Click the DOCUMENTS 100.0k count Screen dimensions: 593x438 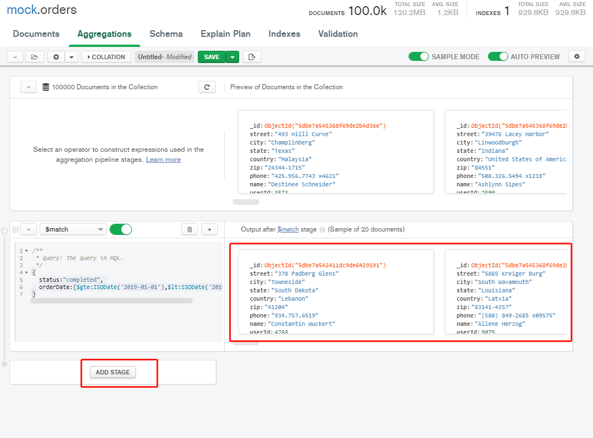click(348, 11)
